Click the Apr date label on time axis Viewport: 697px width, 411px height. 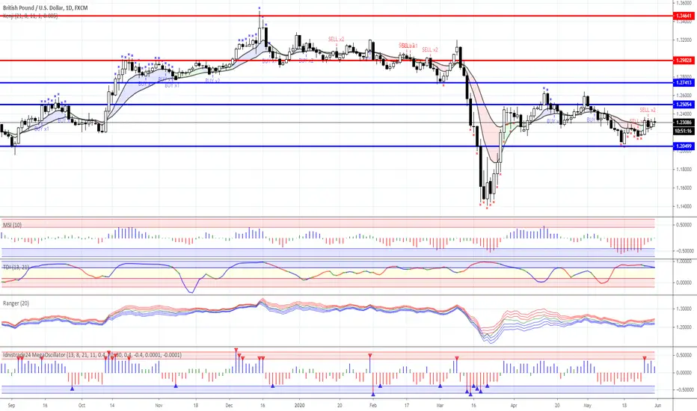[x=514, y=405]
